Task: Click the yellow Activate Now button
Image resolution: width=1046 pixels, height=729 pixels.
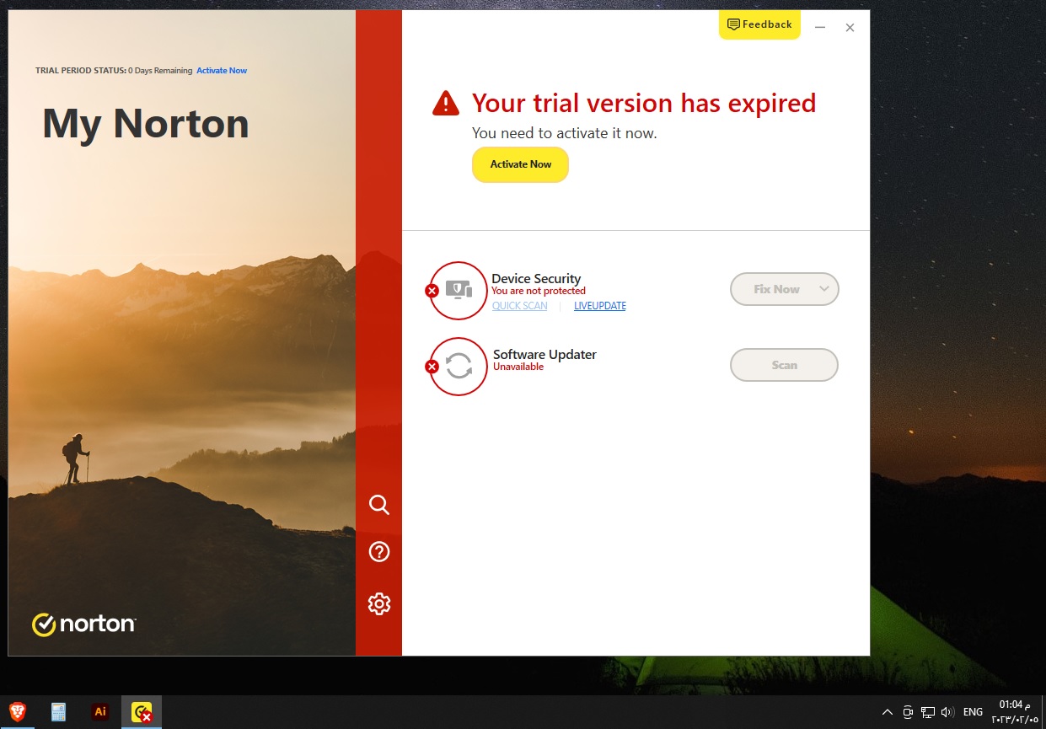Action: (520, 164)
